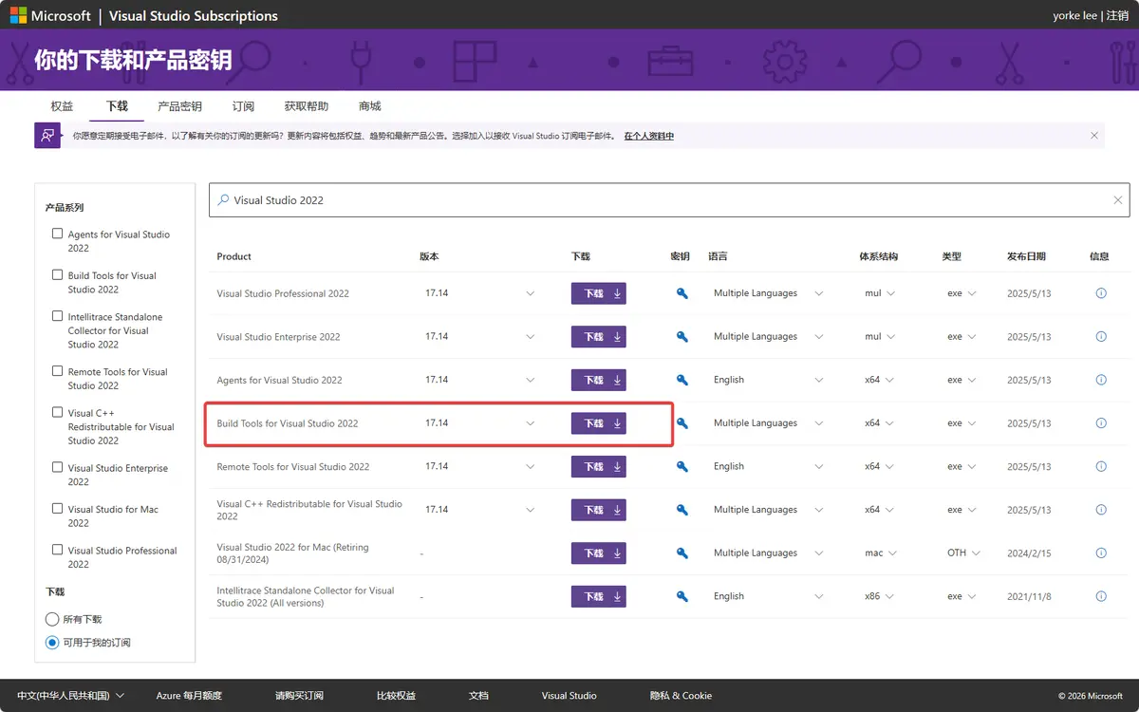Click the purple notification icon in banner
Image resolution: width=1139 pixels, height=712 pixels.
47,136
